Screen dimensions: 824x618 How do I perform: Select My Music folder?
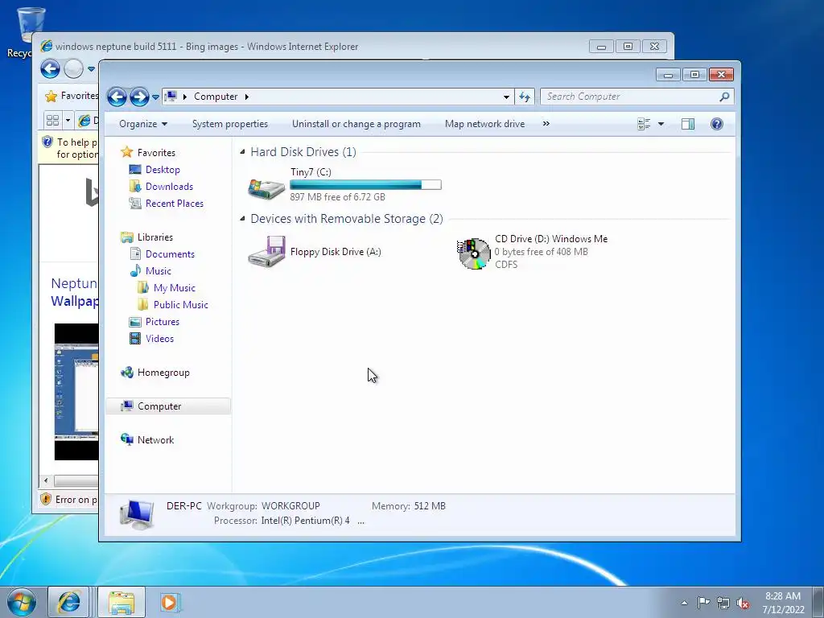click(175, 288)
